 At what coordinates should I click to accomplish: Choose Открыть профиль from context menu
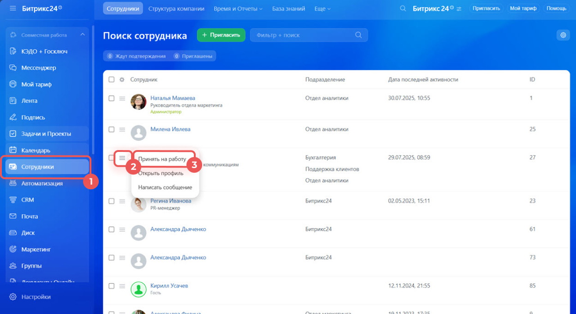(x=161, y=173)
